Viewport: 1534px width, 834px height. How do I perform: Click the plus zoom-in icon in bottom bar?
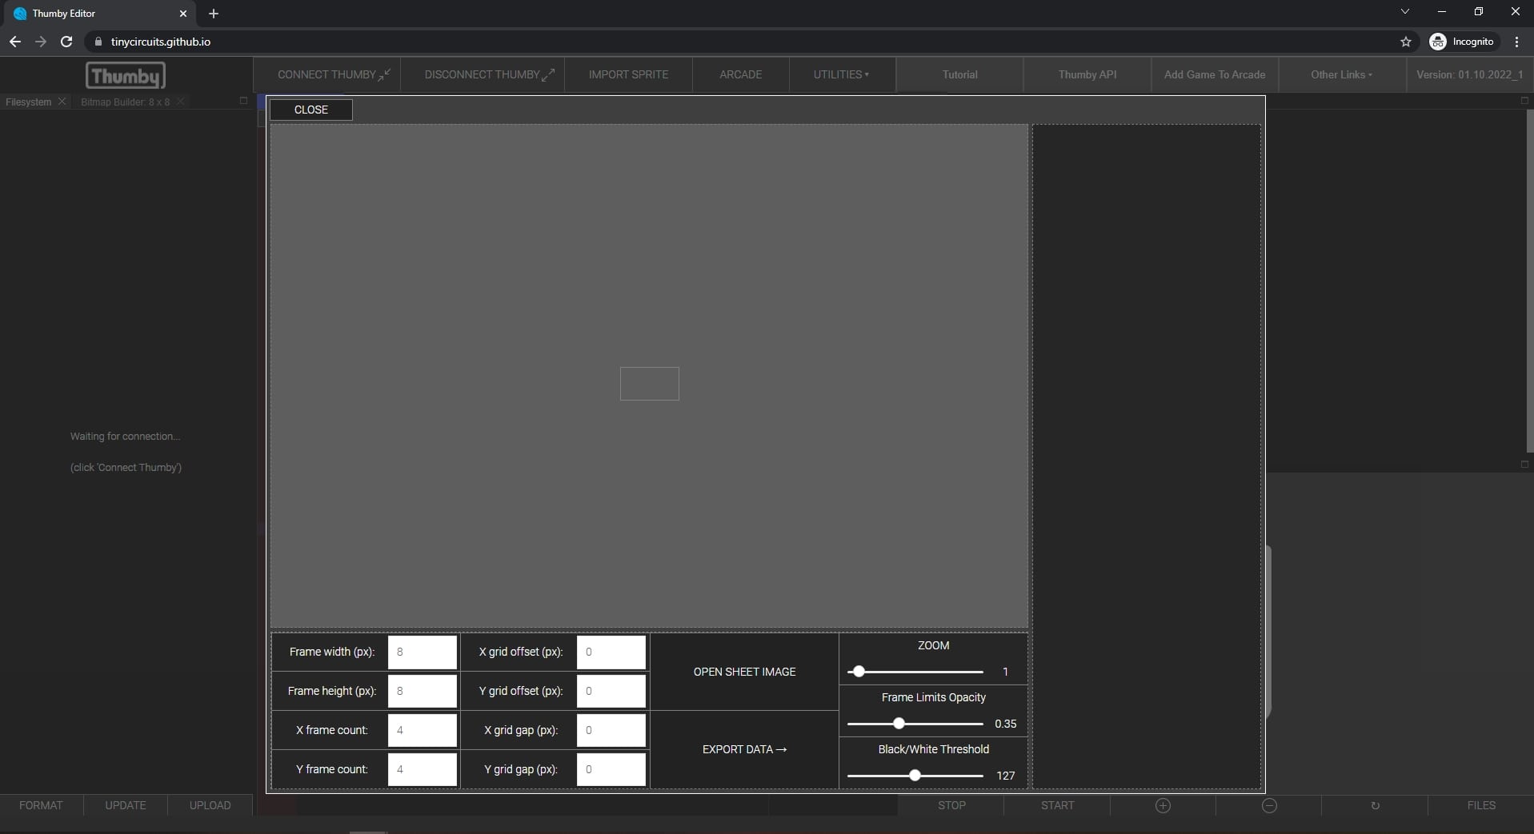point(1163,805)
